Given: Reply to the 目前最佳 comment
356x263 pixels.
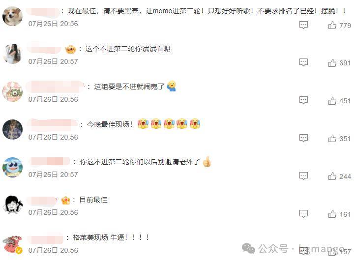Looking at the screenshot, I should [x=303, y=213].
